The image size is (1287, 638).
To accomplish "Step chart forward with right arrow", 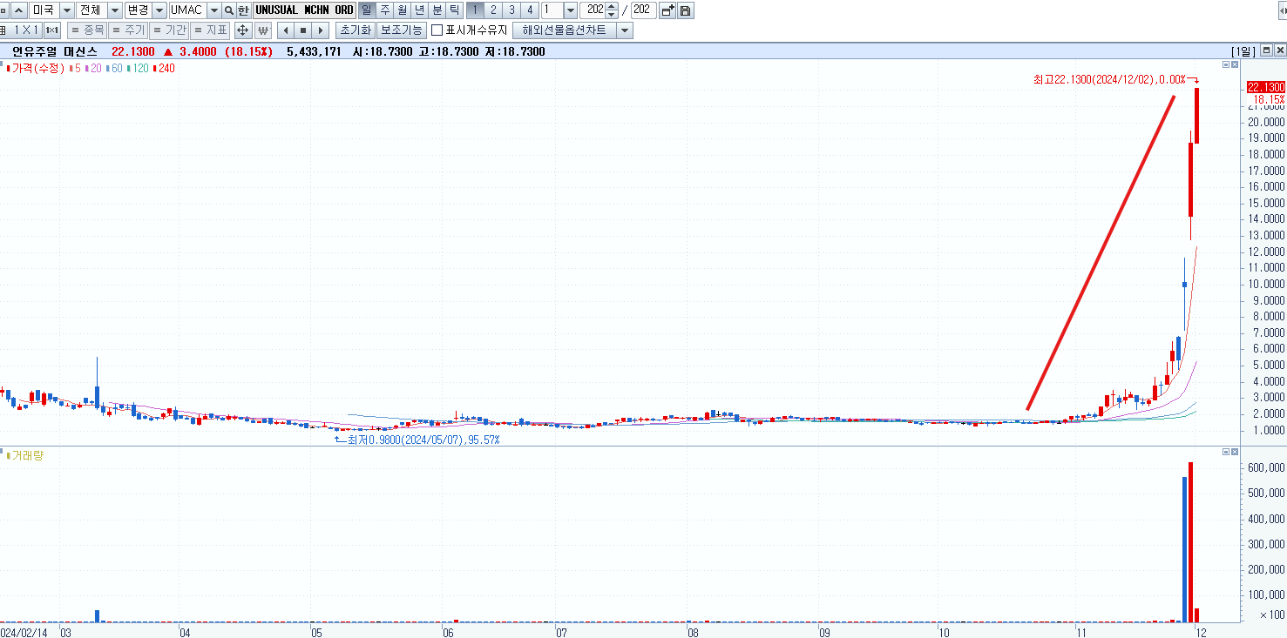I will (x=321, y=30).
